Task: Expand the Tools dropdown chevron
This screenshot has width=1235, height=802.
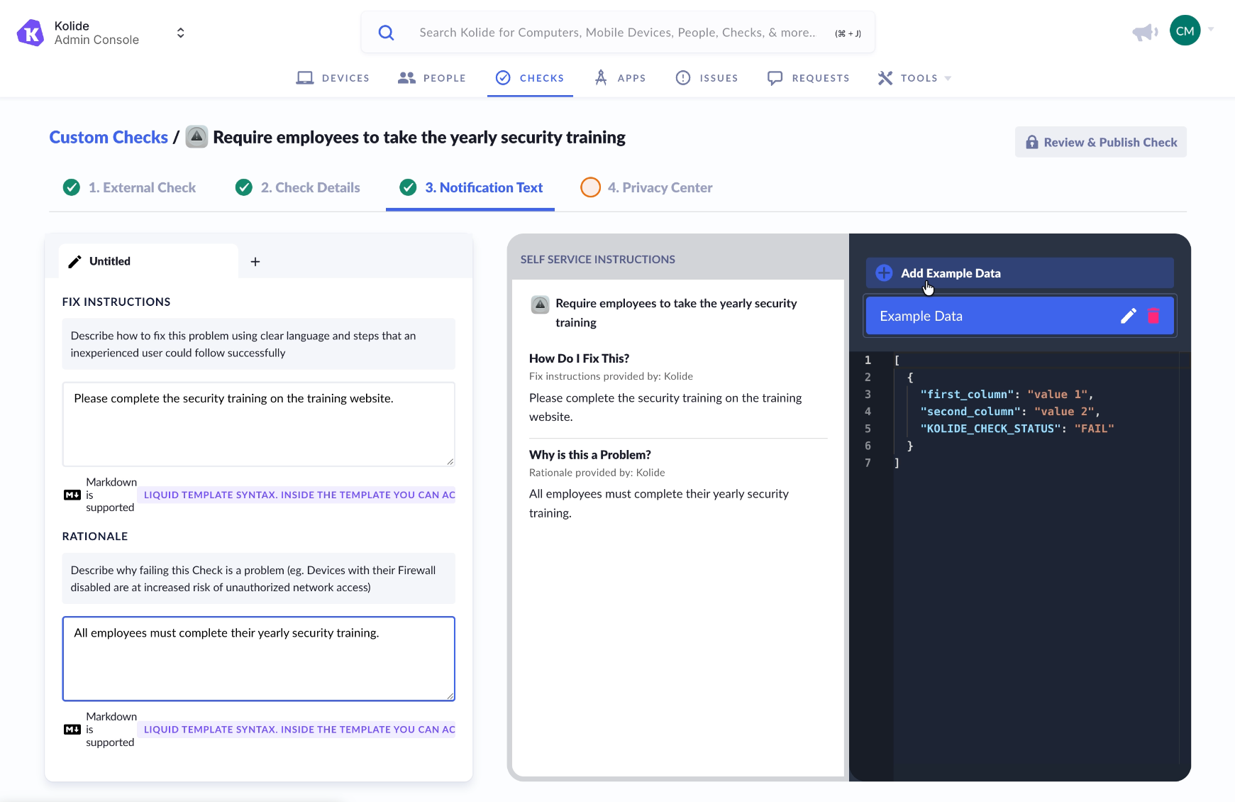Action: pyautogui.click(x=947, y=78)
